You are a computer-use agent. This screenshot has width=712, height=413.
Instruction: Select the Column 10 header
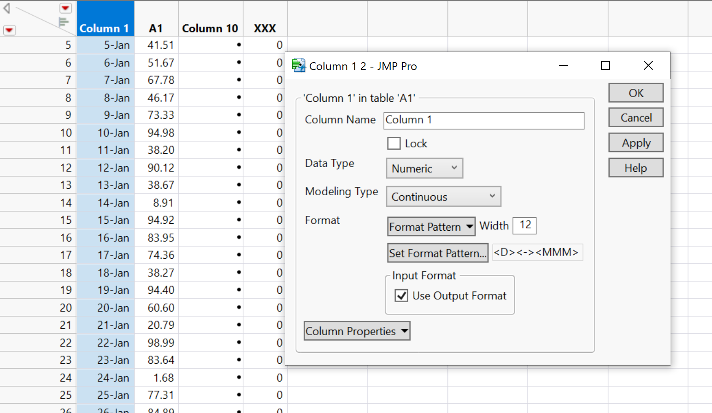point(210,29)
